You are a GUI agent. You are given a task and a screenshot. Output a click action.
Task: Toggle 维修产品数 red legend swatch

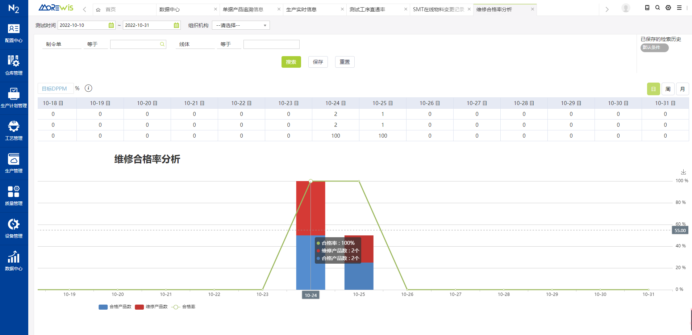click(x=139, y=307)
